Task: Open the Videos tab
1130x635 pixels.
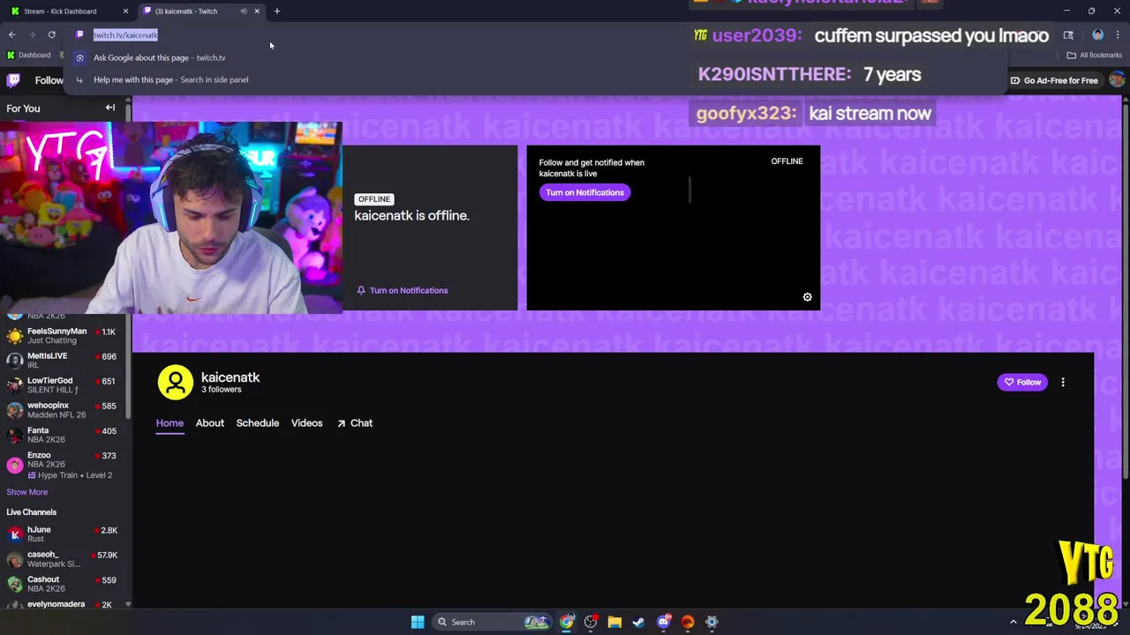Action: click(307, 423)
